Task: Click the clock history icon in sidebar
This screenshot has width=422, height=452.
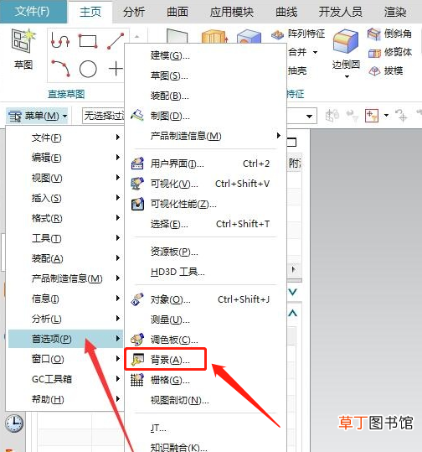Action: [14, 423]
